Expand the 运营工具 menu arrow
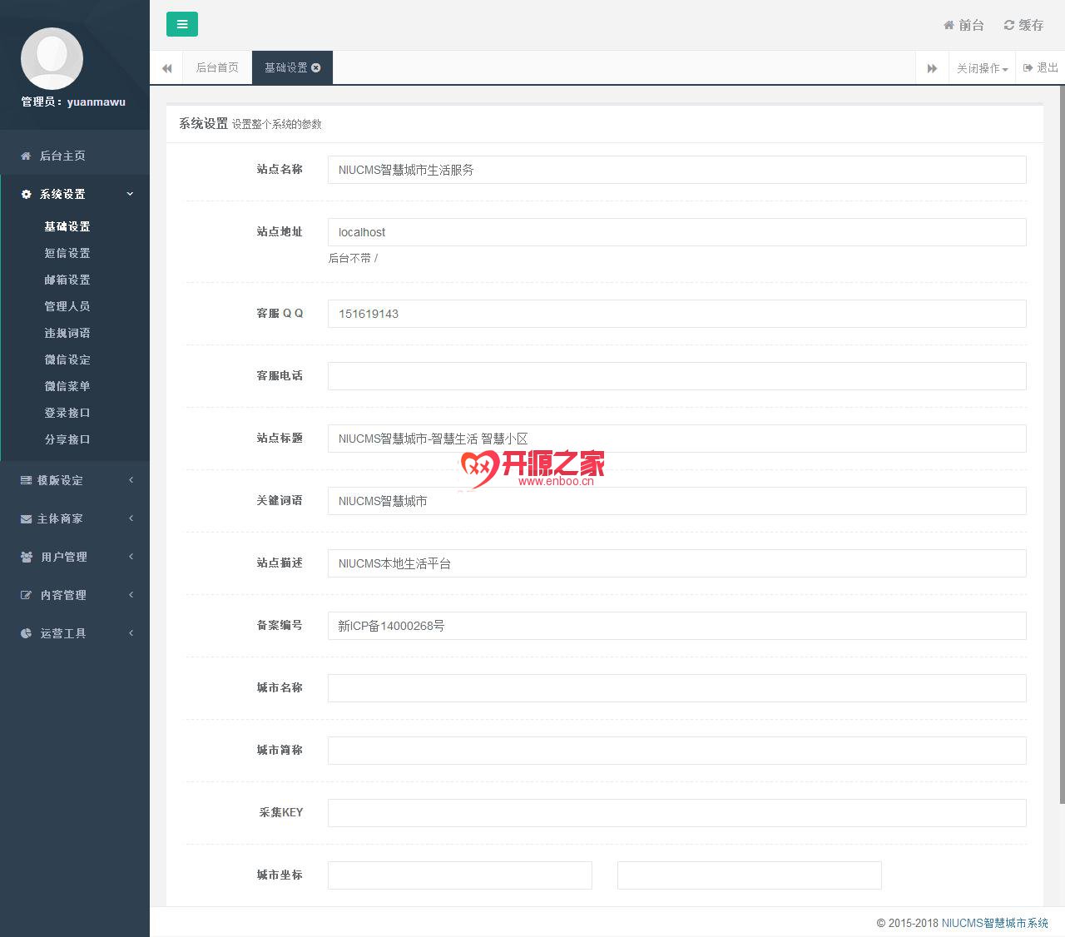Screen dimensions: 1065x937 (131, 633)
